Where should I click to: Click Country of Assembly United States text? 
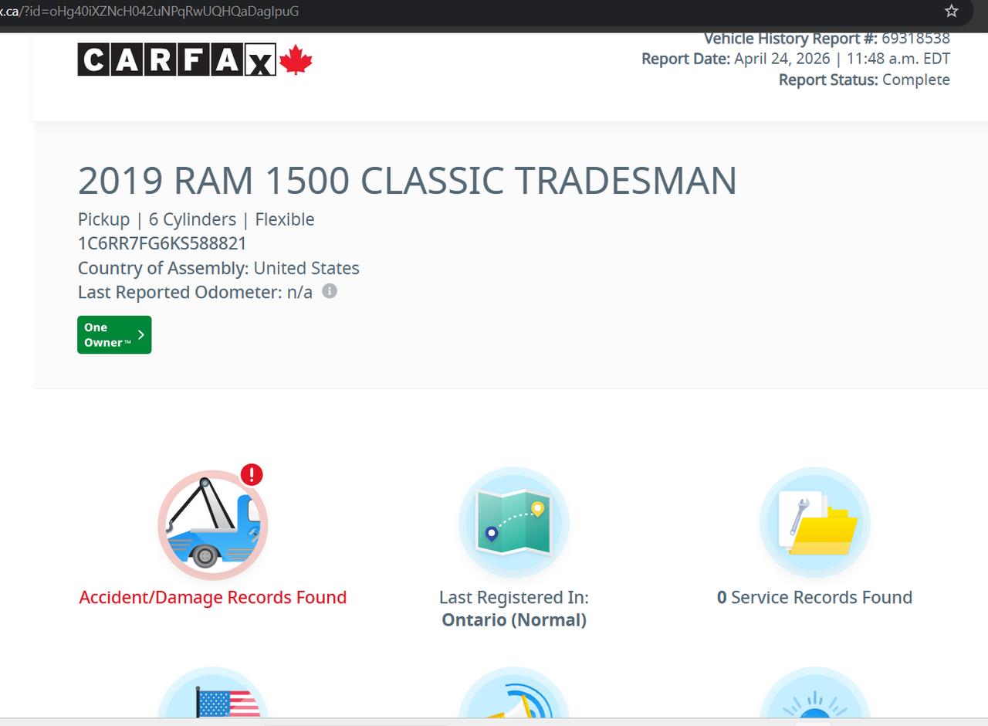click(218, 268)
